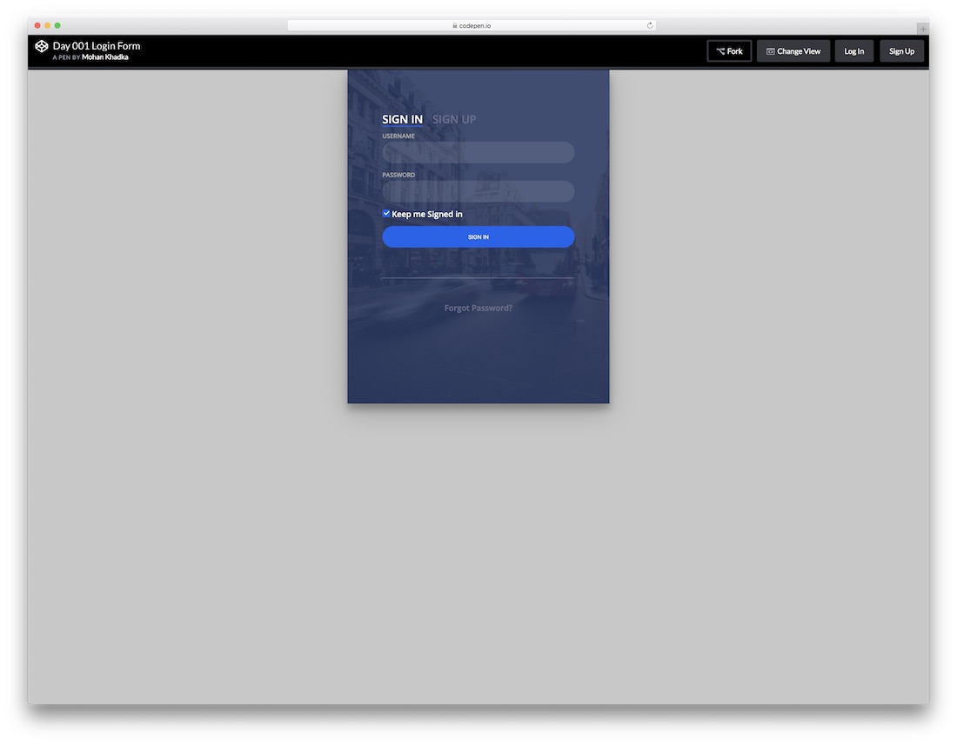Uncheck the Keep me Signed in checkbox
The width and height of the screenshot is (957, 744).
(x=386, y=213)
